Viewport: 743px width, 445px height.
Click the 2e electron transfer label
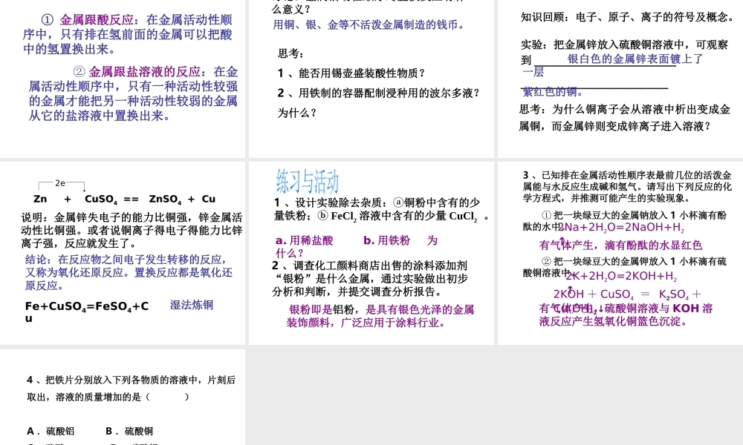click(60, 183)
